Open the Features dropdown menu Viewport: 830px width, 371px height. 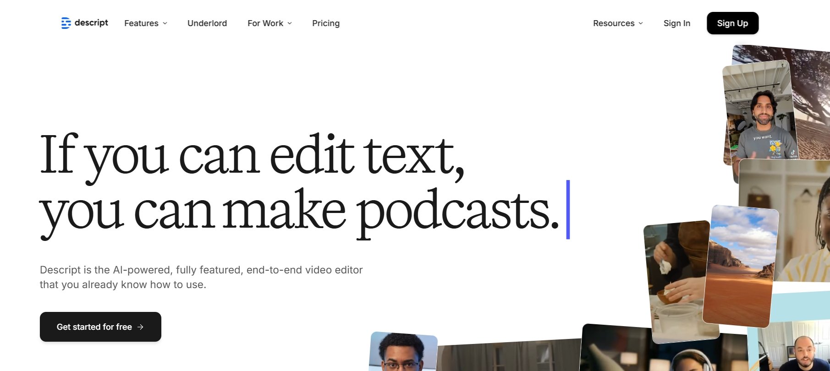tap(146, 23)
